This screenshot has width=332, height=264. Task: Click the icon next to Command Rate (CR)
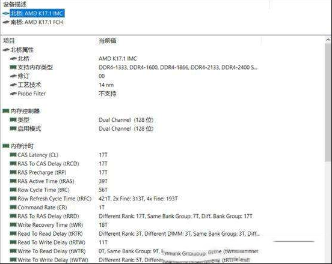point(13,208)
